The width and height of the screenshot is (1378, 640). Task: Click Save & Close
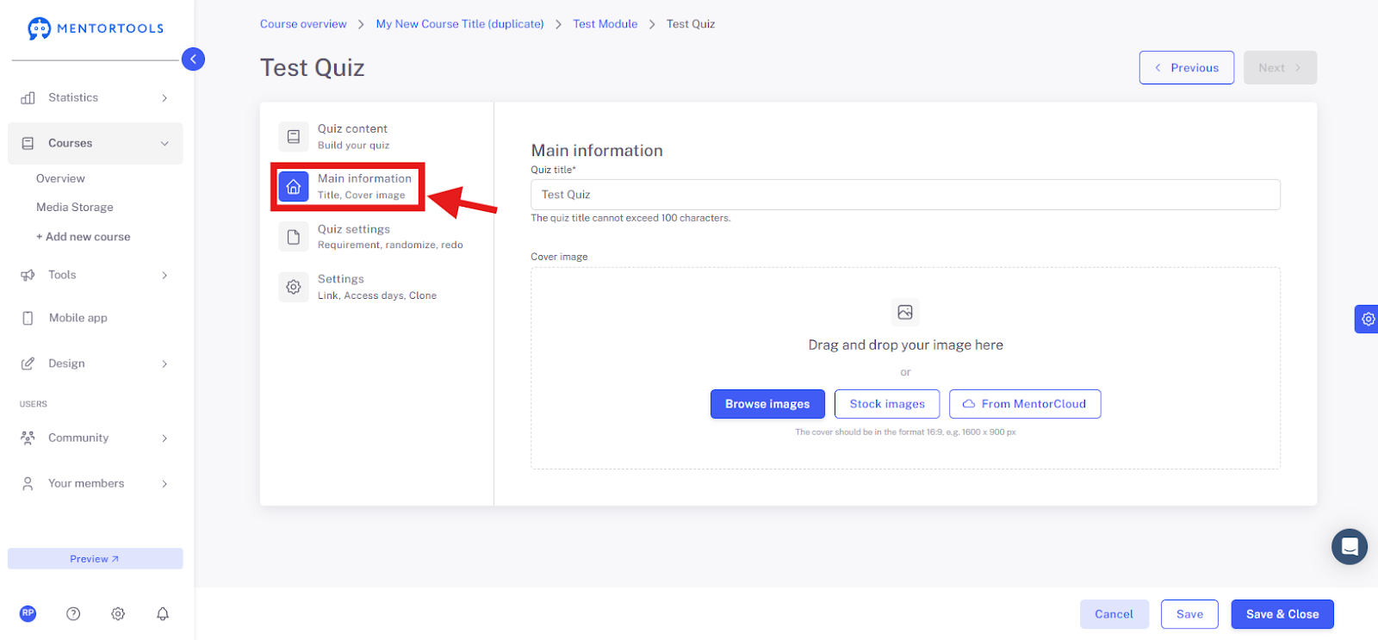(x=1282, y=614)
